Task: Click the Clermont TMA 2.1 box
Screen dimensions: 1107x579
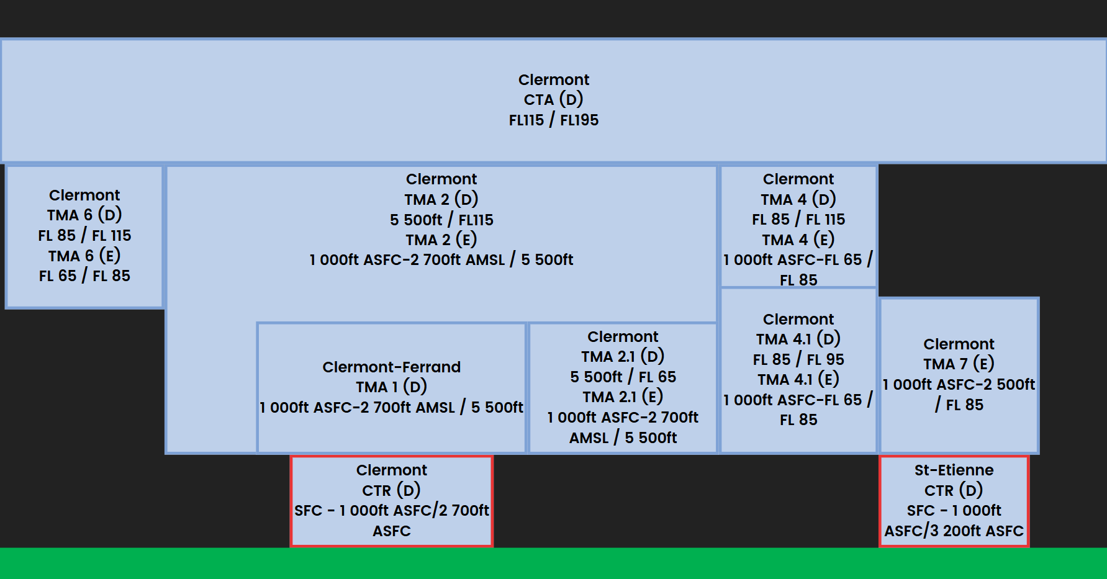Action: [623, 388]
